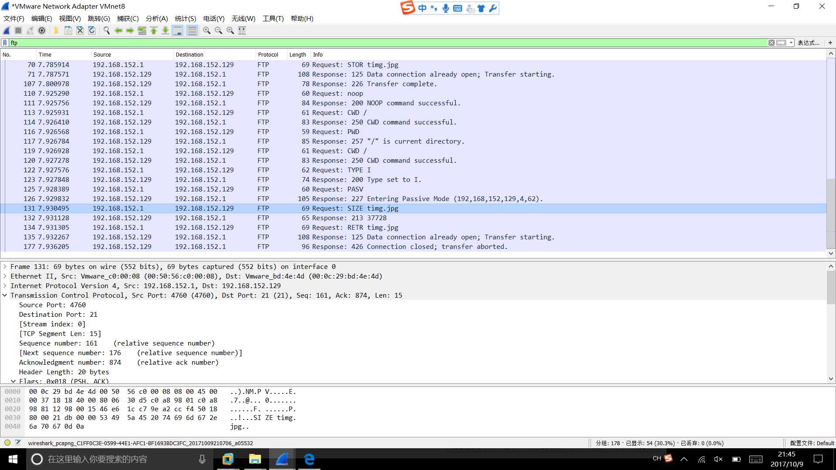
Task: Go forward to next packet arrow
Action: coord(130,30)
